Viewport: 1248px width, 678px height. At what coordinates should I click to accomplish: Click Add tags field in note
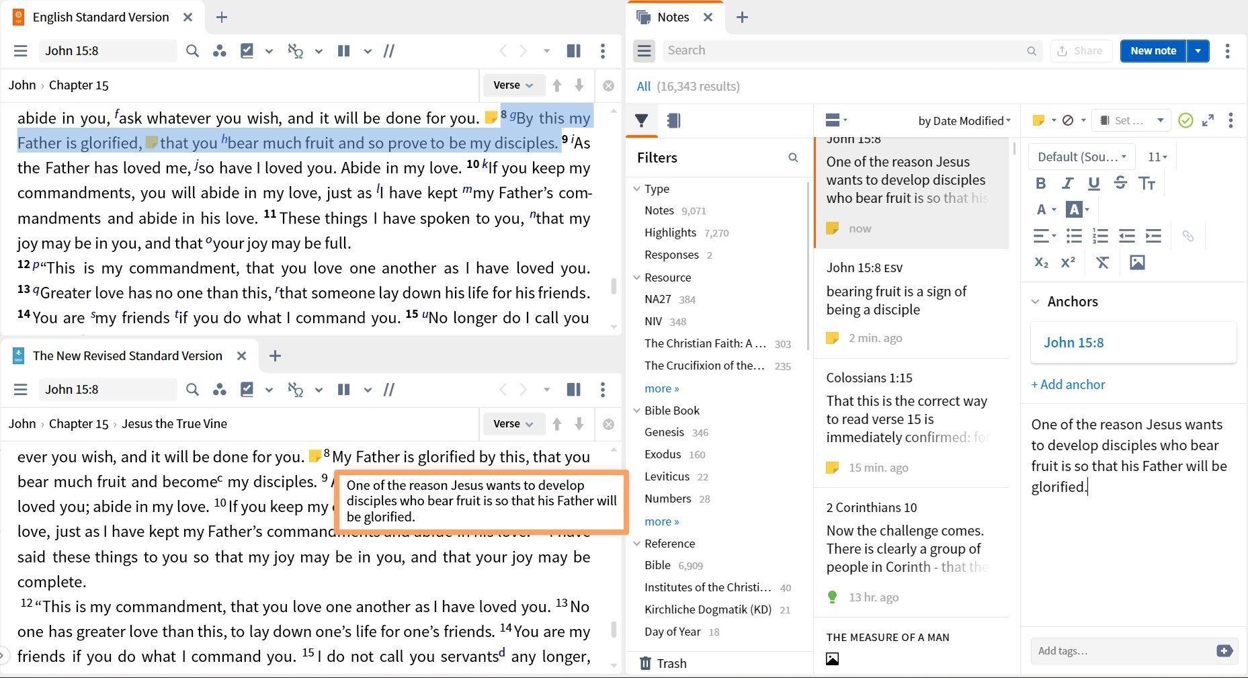click(x=1122, y=650)
